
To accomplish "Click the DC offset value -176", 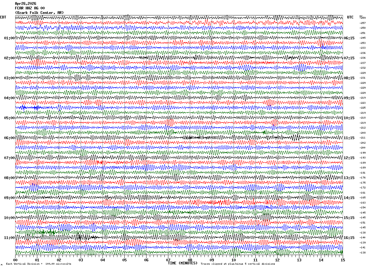I will [x=362, y=178].
